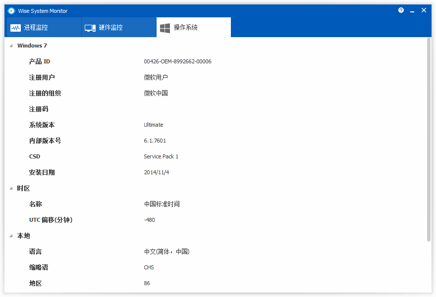436x297 pixels.
Task: Collapse the Windows 7 section
Action: click(11, 45)
